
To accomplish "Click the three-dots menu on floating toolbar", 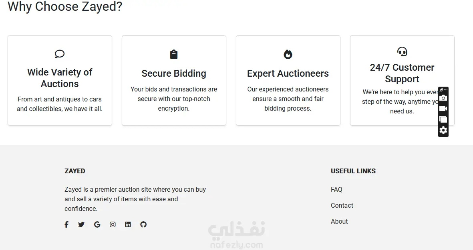I will (446, 90).
